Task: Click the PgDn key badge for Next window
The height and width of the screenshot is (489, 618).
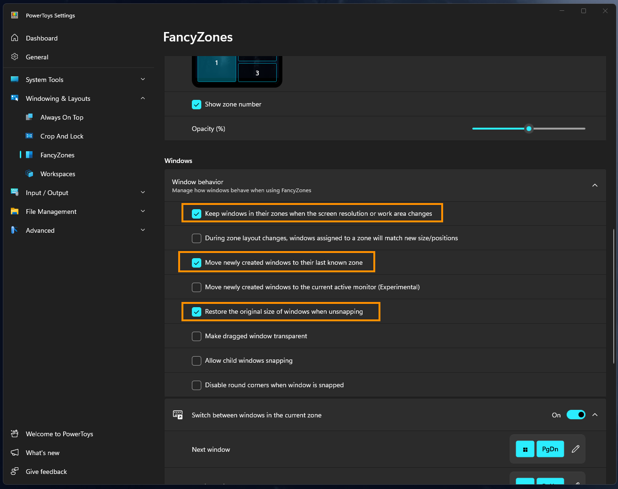Action: 550,449
